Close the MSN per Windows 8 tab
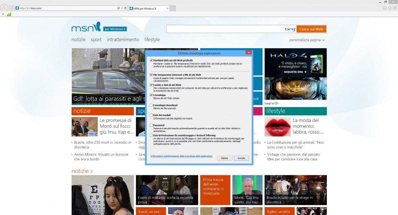The image size is (398, 215). [x=168, y=8]
